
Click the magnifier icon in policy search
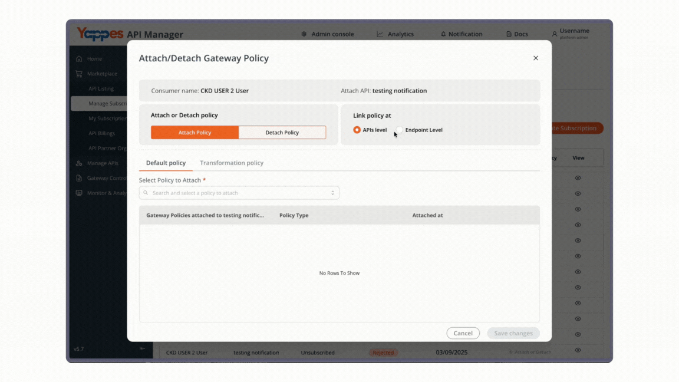146,193
